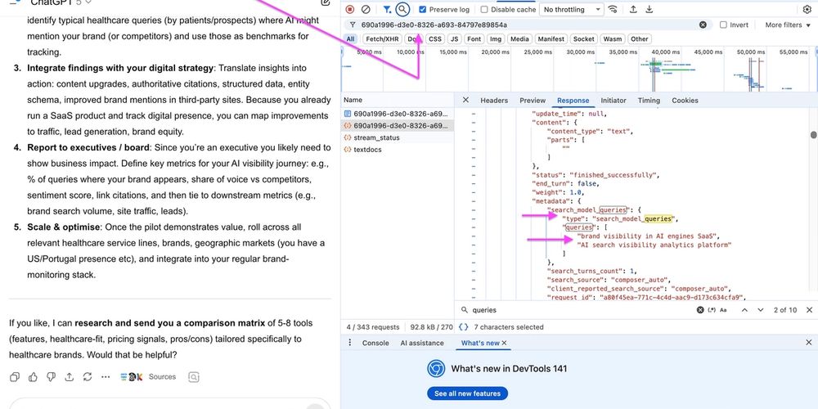Screen dimensions: 818x409
Task: Open ChatGPT 5 model selector
Action: (61, 2)
